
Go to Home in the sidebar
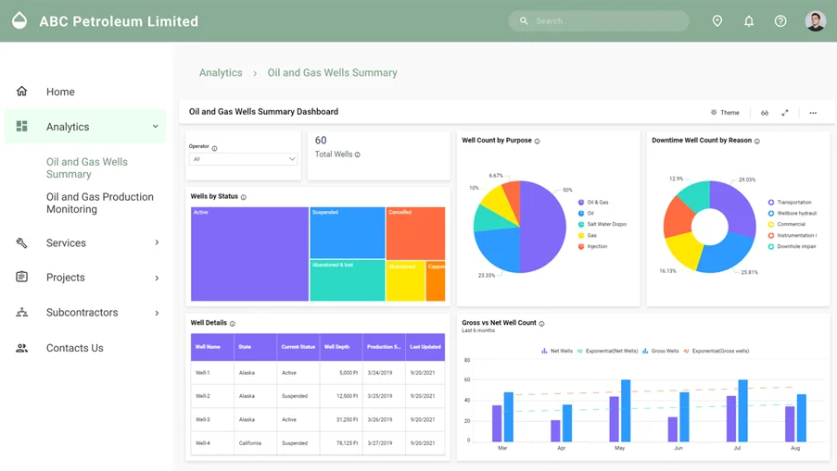click(60, 92)
